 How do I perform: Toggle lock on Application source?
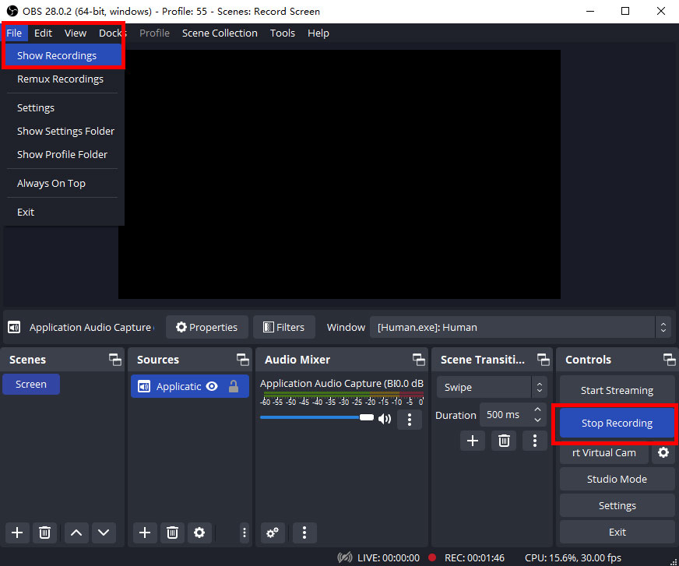[234, 386]
